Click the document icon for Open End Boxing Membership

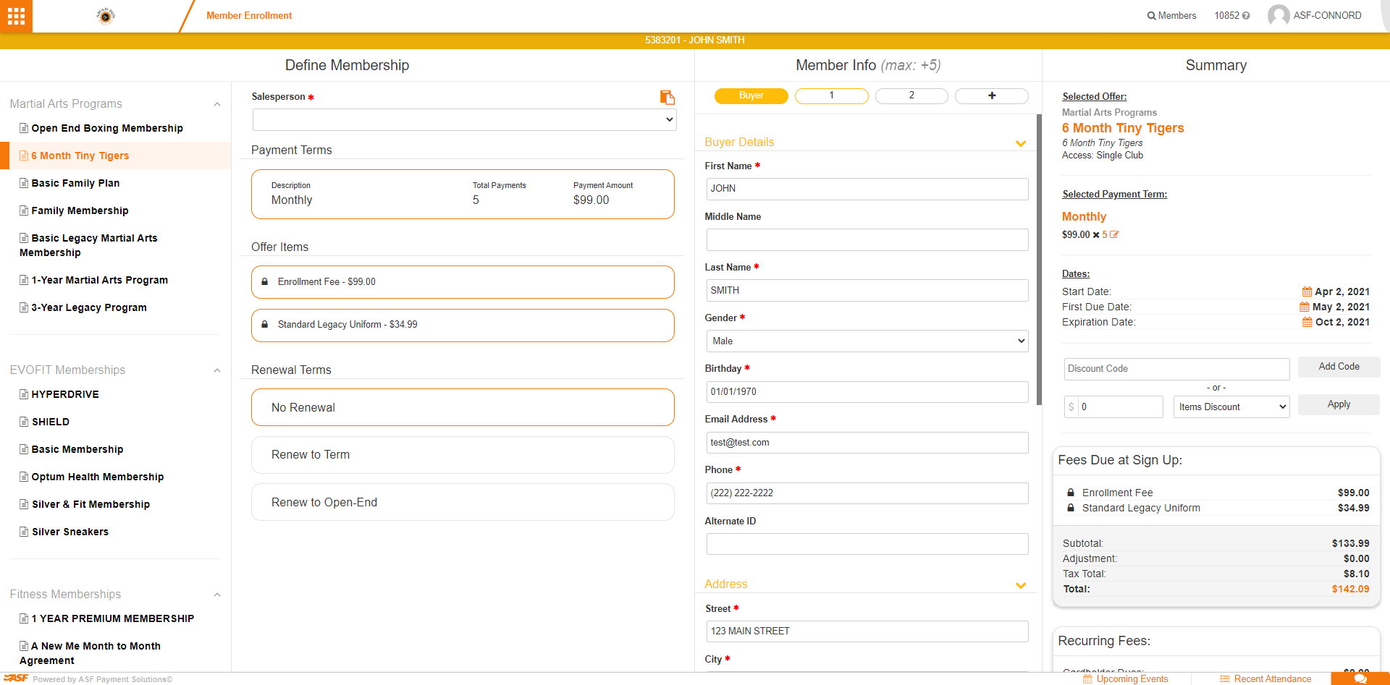(24, 128)
